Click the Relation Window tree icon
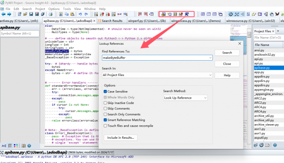The width and height of the screenshot is (284, 163). [x=242, y=14]
